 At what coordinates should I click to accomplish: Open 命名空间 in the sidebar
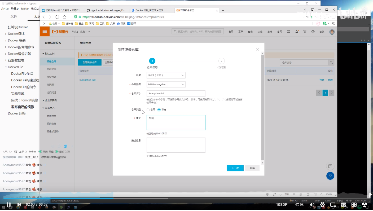[x=51, y=69]
